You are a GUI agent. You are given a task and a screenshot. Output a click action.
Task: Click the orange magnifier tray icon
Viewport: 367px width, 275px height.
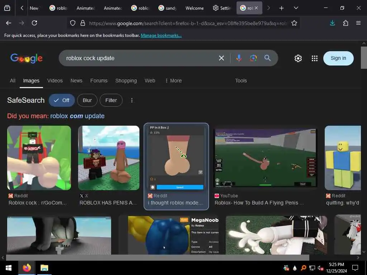click(303, 268)
